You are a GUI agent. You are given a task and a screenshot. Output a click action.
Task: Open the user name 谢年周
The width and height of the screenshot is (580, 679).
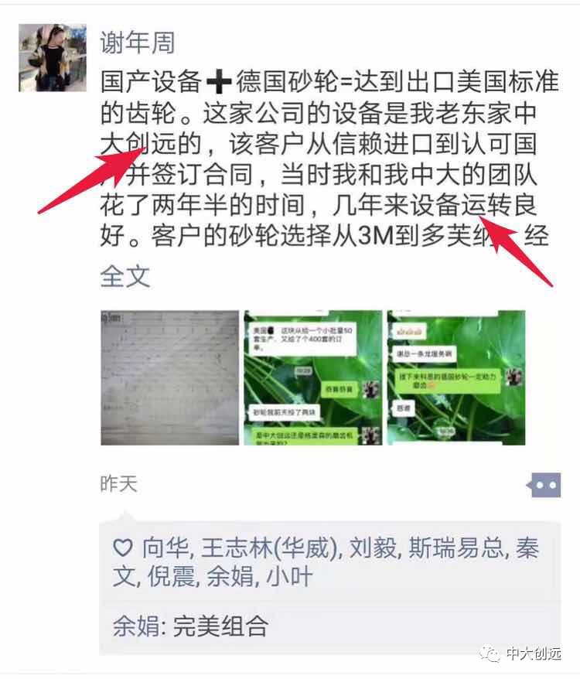[x=138, y=43]
